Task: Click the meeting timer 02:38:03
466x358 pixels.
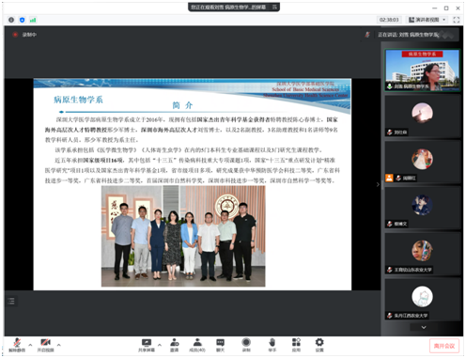Action: point(389,20)
